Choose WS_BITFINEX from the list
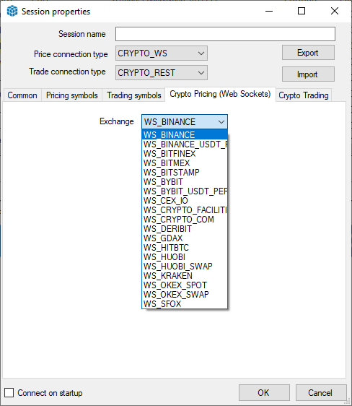The height and width of the screenshot is (406, 352). tap(185, 154)
